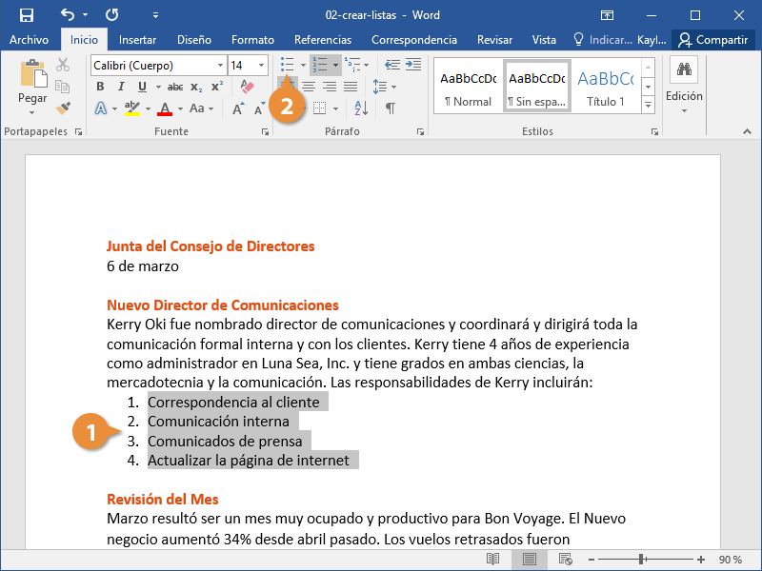The image size is (762, 571).
Task: Repeat the last action
Action: pos(112,15)
